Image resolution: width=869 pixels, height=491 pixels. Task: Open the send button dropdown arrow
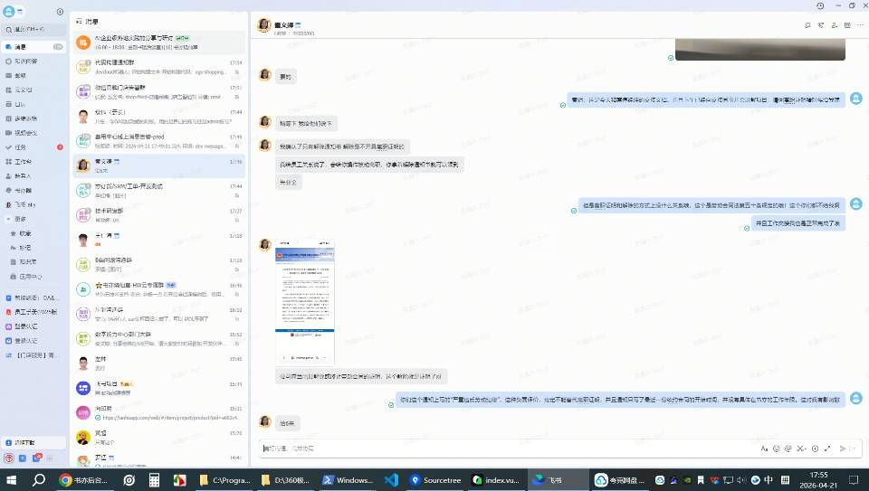point(853,449)
